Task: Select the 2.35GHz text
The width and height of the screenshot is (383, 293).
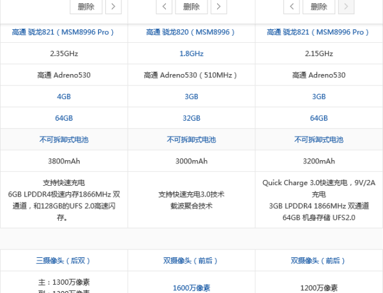Action: 64,54
